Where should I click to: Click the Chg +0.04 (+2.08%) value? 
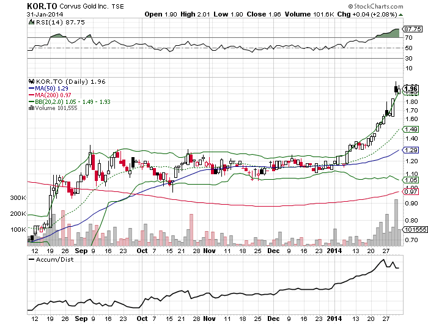pyautogui.click(x=367, y=15)
